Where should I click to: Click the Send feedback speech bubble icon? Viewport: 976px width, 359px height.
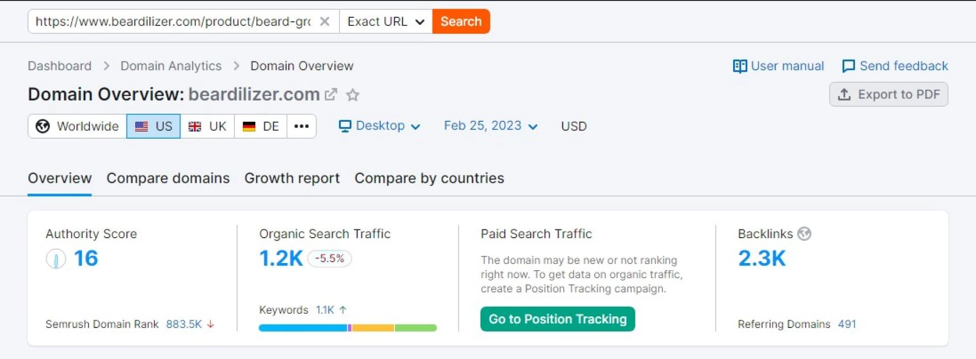[x=848, y=66]
